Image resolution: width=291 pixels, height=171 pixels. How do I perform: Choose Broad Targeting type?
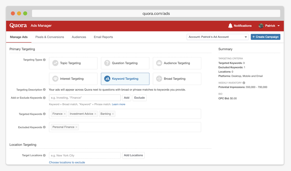coord(177,79)
